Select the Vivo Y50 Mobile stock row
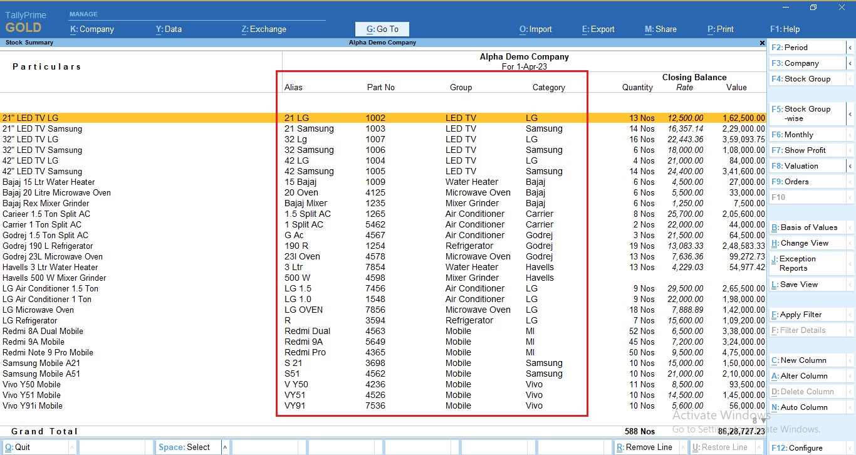 point(31,384)
